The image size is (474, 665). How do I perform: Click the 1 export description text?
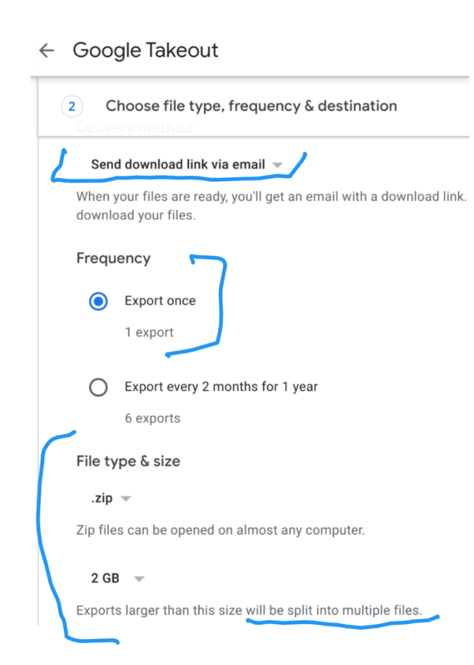click(x=149, y=332)
